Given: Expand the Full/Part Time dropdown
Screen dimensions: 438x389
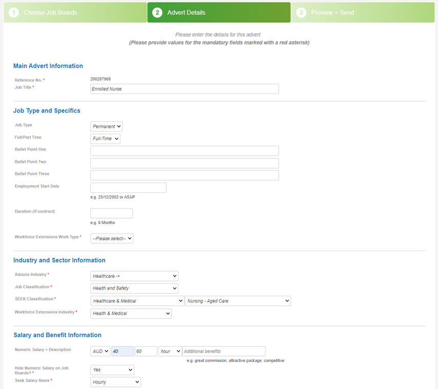Looking at the screenshot, I should click(105, 139).
